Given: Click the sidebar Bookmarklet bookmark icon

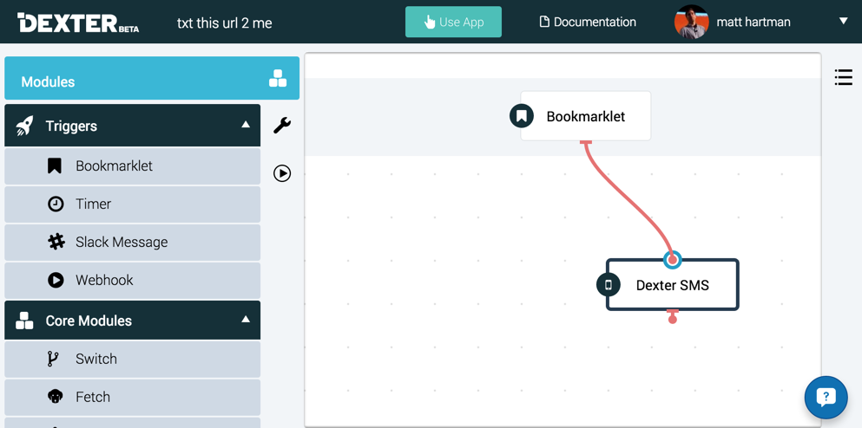Looking at the screenshot, I should (55, 165).
